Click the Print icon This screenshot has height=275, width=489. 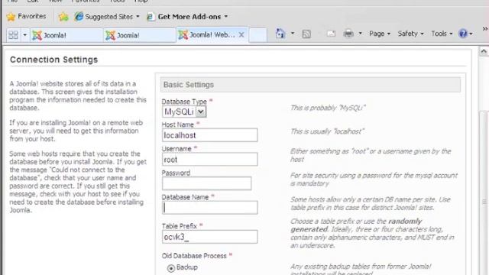pyautogui.click(x=348, y=34)
